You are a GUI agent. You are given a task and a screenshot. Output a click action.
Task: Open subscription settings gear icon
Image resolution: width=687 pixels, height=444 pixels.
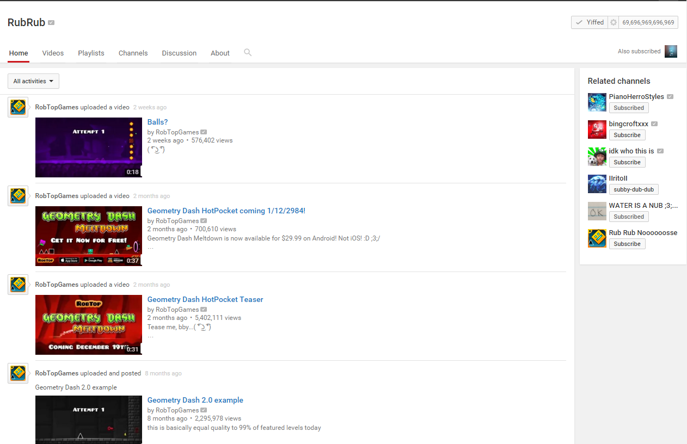614,22
